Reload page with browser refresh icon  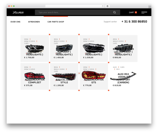(103, 6)
